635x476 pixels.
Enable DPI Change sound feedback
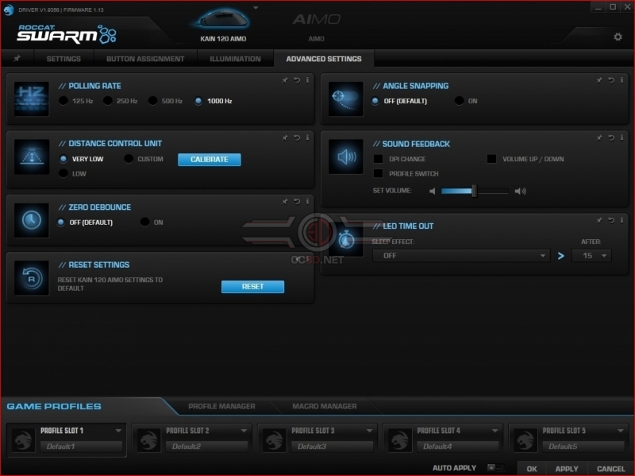(378, 159)
